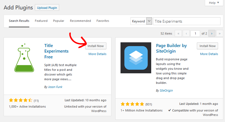225x122 pixels.
Task: Open author Jason Funk's link
Action: click(x=55, y=87)
